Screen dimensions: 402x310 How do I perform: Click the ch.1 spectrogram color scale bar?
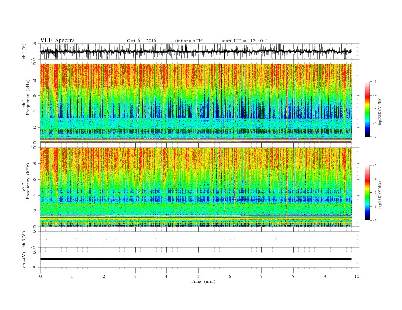367,109
